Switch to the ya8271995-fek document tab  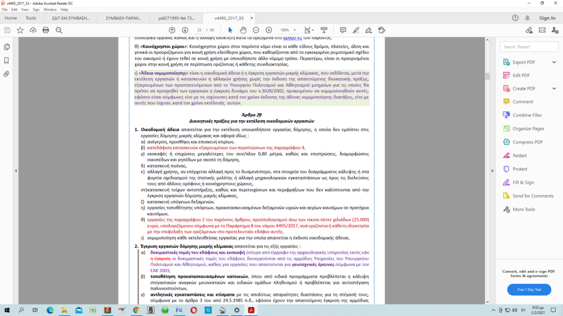pyautogui.click(x=176, y=18)
